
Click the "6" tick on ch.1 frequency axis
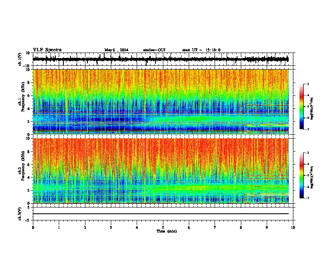(x=29, y=95)
